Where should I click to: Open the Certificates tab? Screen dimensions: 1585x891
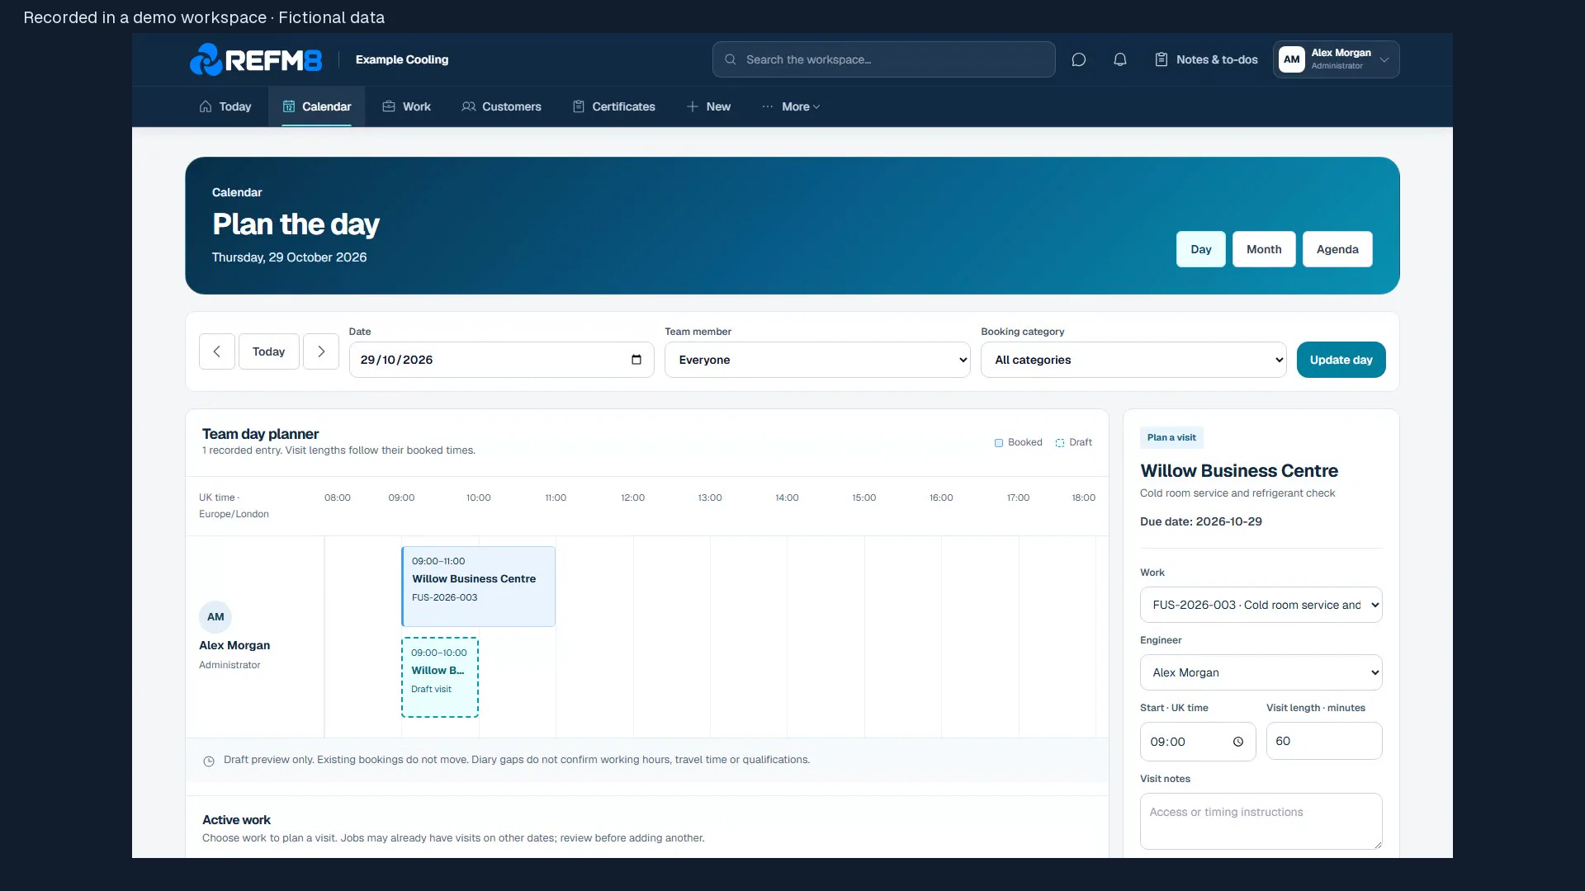(613, 106)
